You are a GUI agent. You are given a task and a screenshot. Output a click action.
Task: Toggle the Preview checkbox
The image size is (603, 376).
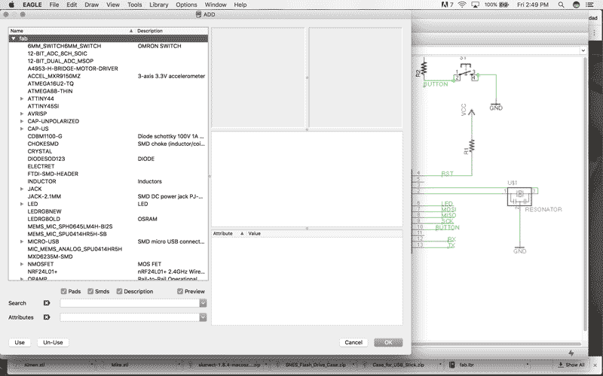(180, 292)
